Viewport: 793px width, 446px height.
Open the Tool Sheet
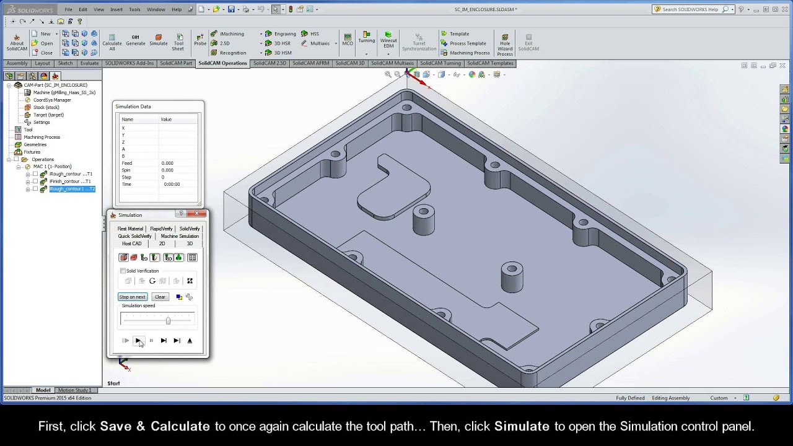pyautogui.click(x=178, y=42)
